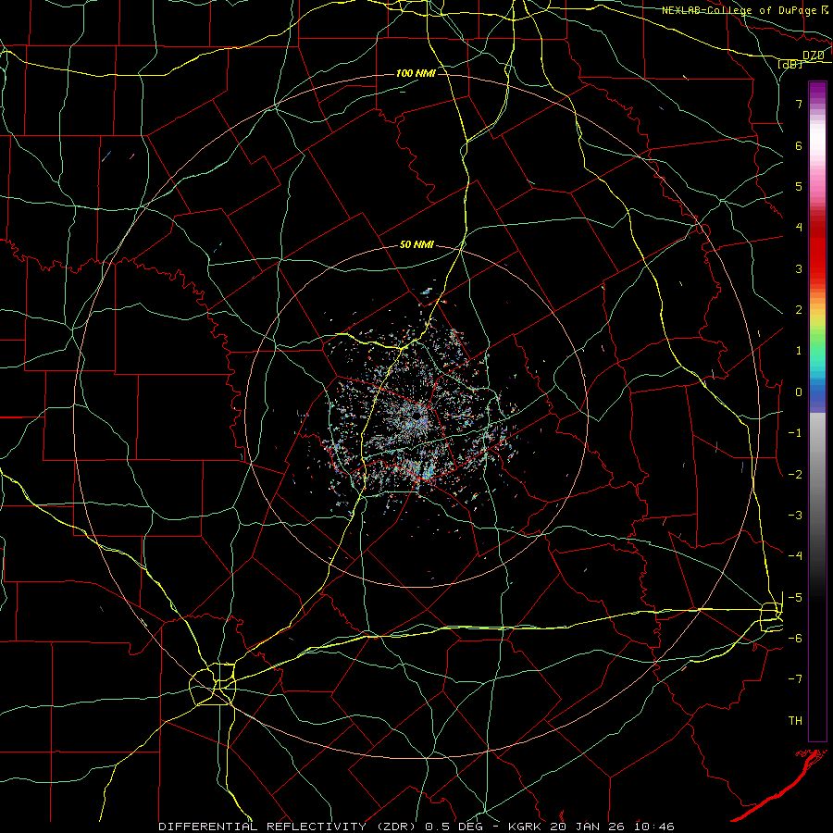Image resolution: width=833 pixels, height=833 pixels.
Task: Click the red coastline shape at bottom right
Action: click(778, 785)
